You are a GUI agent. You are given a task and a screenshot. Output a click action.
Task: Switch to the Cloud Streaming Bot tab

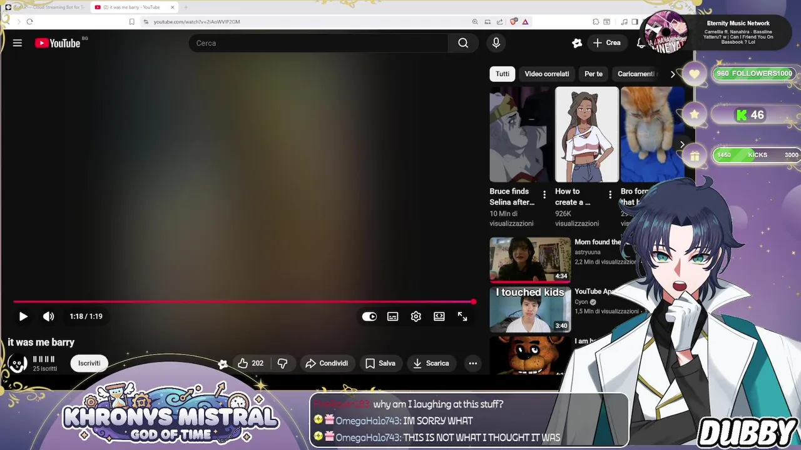click(x=45, y=7)
